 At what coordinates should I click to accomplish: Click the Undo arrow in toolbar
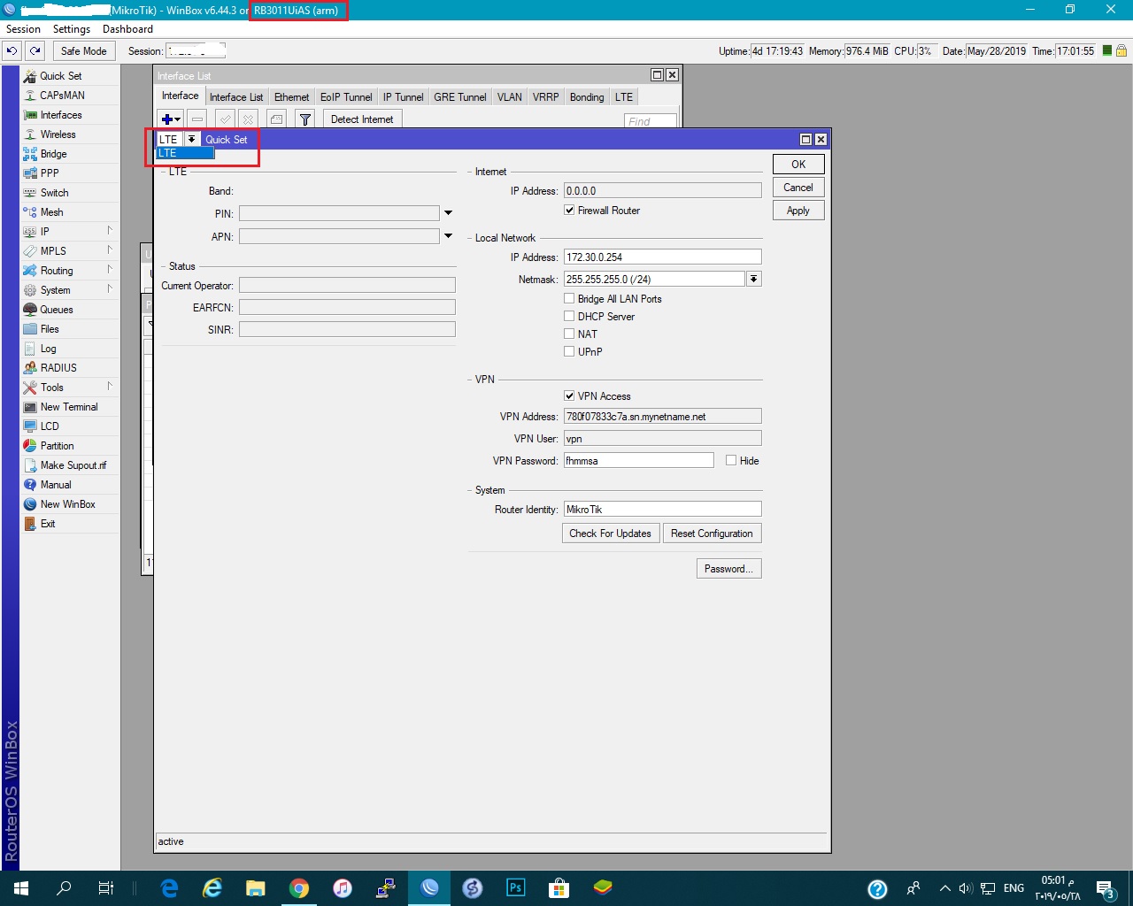coord(12,51)
